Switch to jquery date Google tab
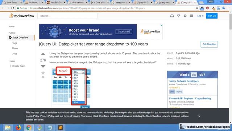This screenshot has height=131, width=232. [x=164, y=3]
